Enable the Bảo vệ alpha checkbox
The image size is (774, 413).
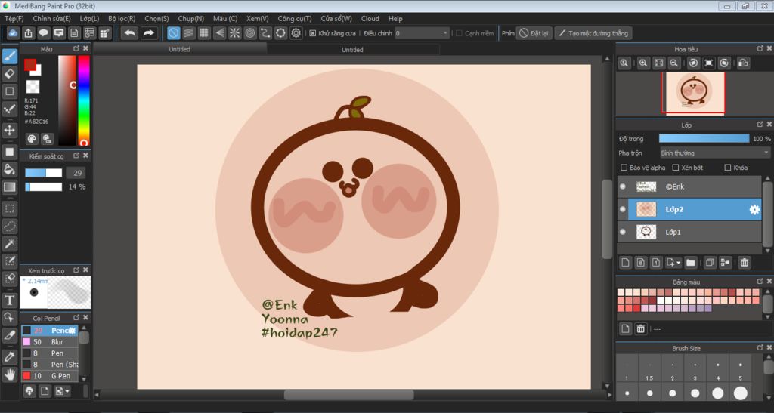[624, 168]
